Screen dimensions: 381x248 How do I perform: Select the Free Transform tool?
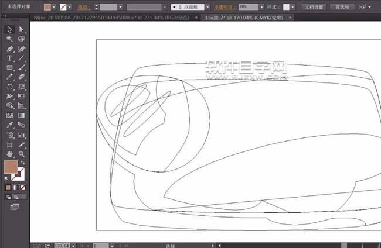[21, 97]
